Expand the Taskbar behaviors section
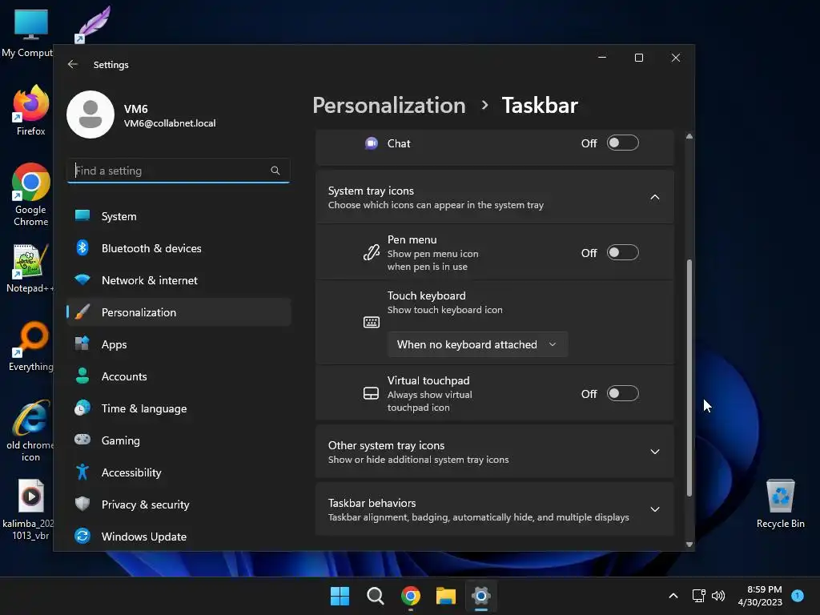This screenshot has height=615, width=820. (655, 509)
